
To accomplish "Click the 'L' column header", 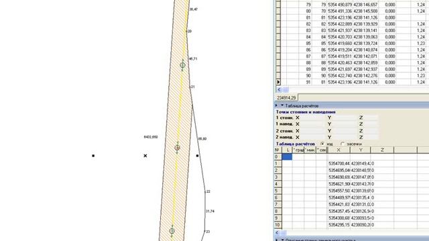I will [288, 150].
